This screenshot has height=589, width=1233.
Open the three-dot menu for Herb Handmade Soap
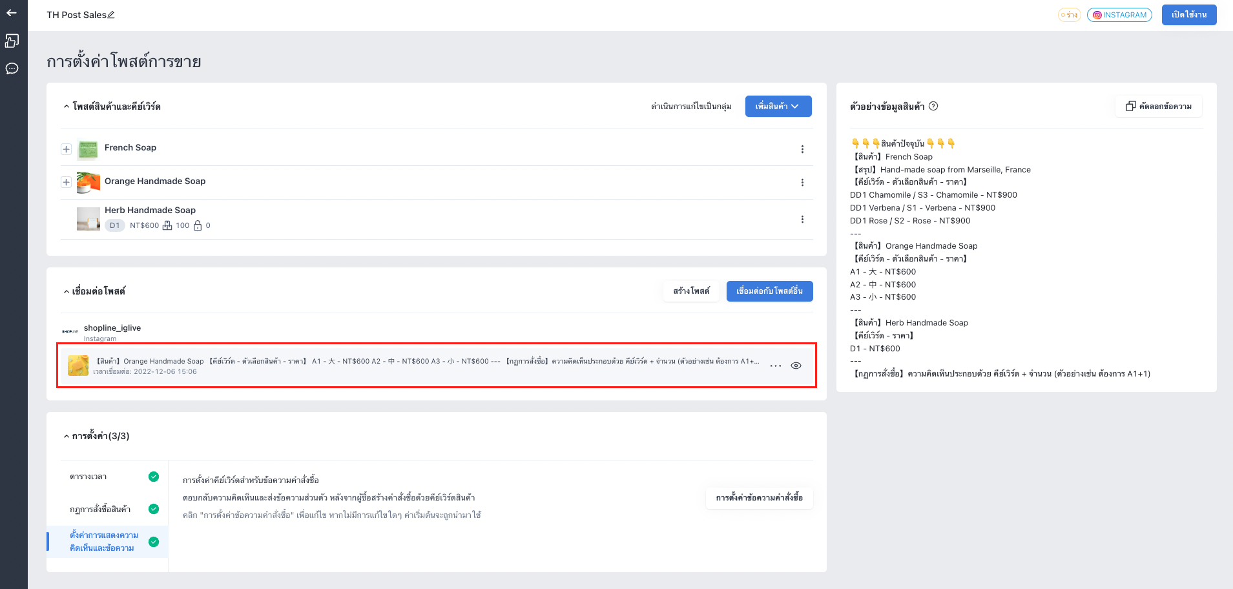pos(802,220)
